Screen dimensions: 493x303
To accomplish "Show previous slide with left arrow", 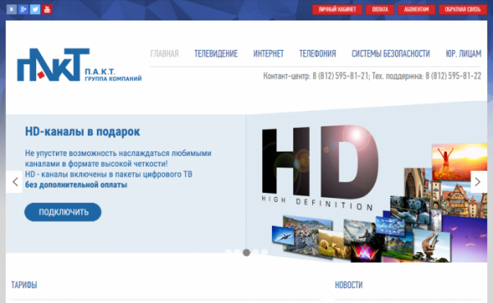I will pyautogui.click(x=14, y=181).
